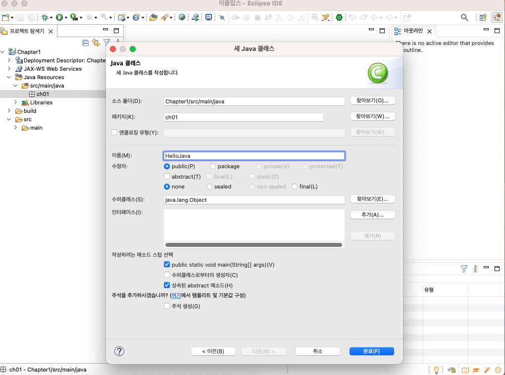The height and width of the screenshot is (375, 505).
Task: Click the Back (< 이전(B)) button
Action: (213, 351)
